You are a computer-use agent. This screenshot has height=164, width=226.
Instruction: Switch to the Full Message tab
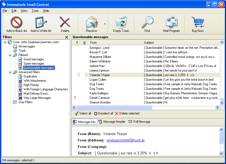click(x=139, y=122)
